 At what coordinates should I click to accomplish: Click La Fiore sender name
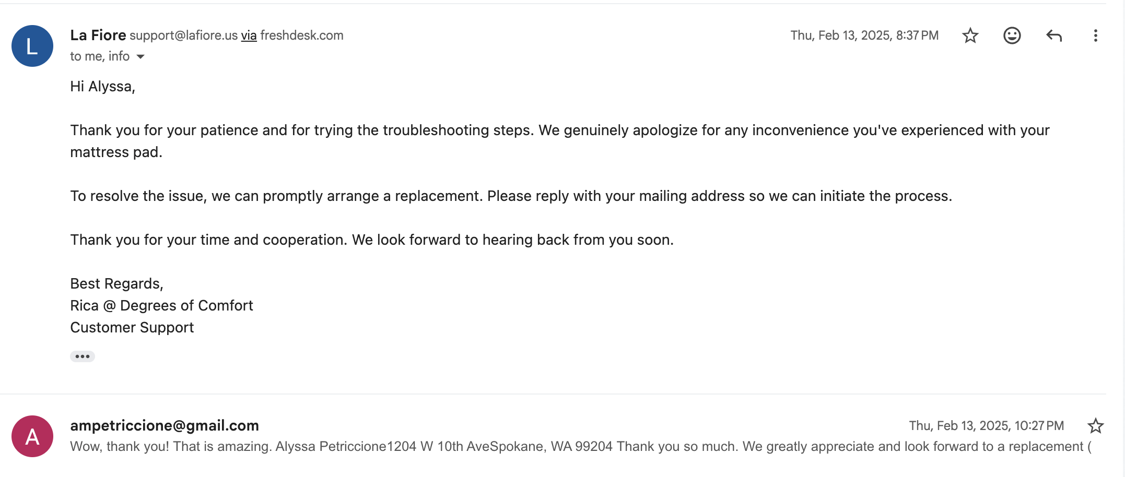pos(98,35)
